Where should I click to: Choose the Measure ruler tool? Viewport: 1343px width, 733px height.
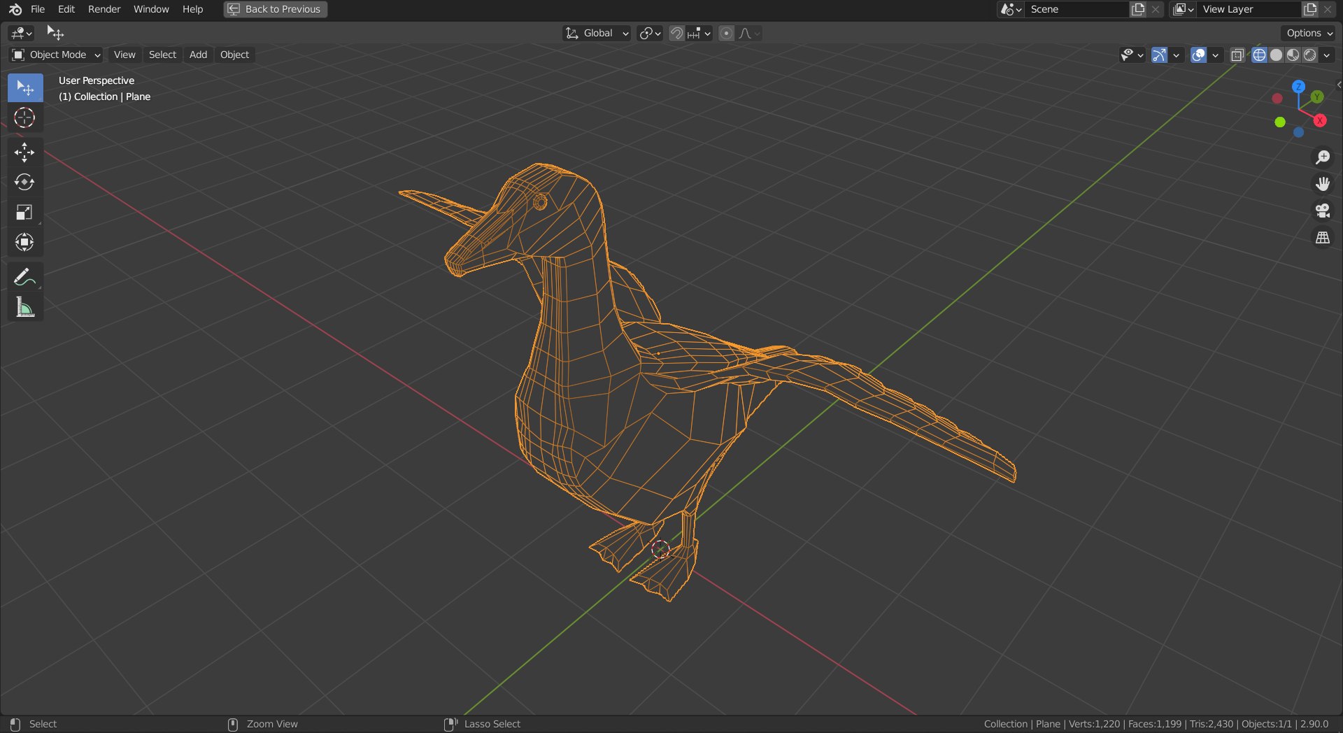(25, 307)
